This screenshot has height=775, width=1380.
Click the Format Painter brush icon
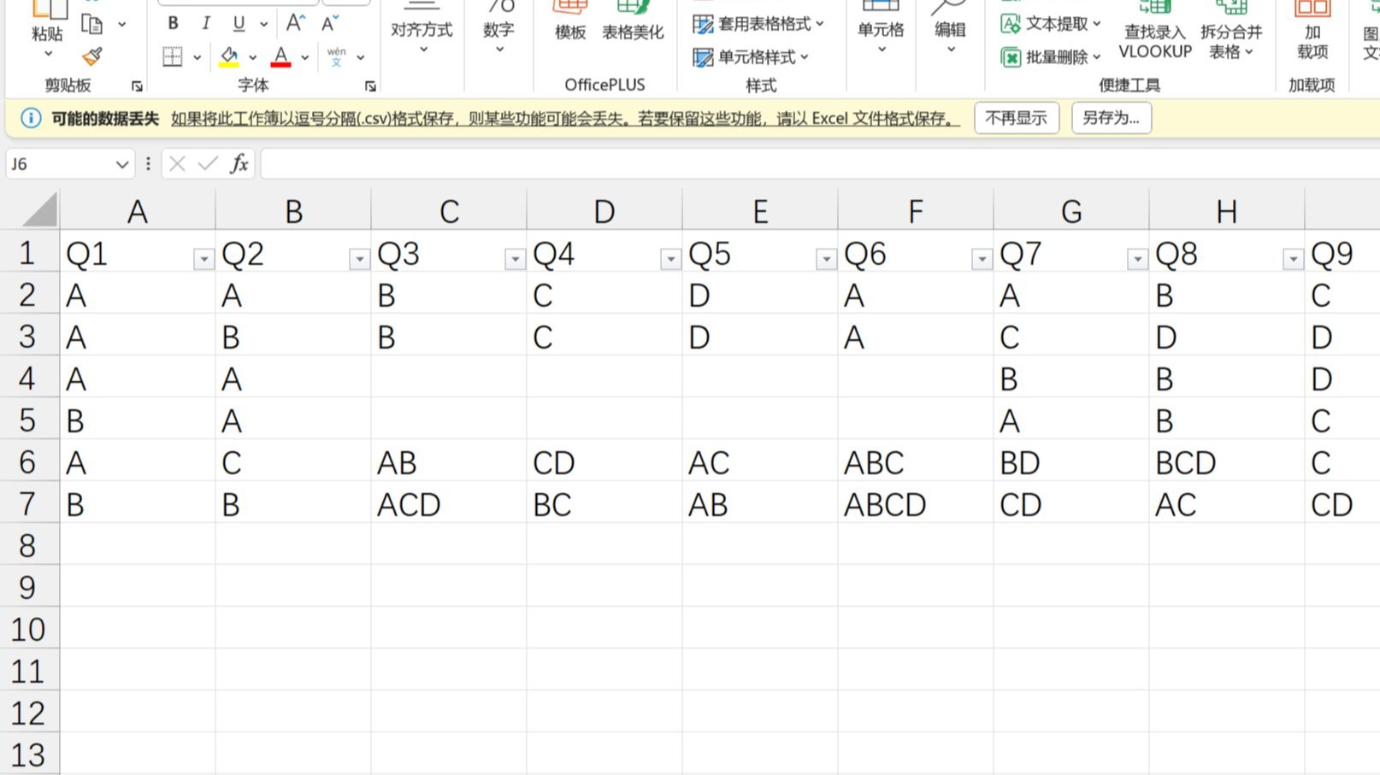click(92, 56)
